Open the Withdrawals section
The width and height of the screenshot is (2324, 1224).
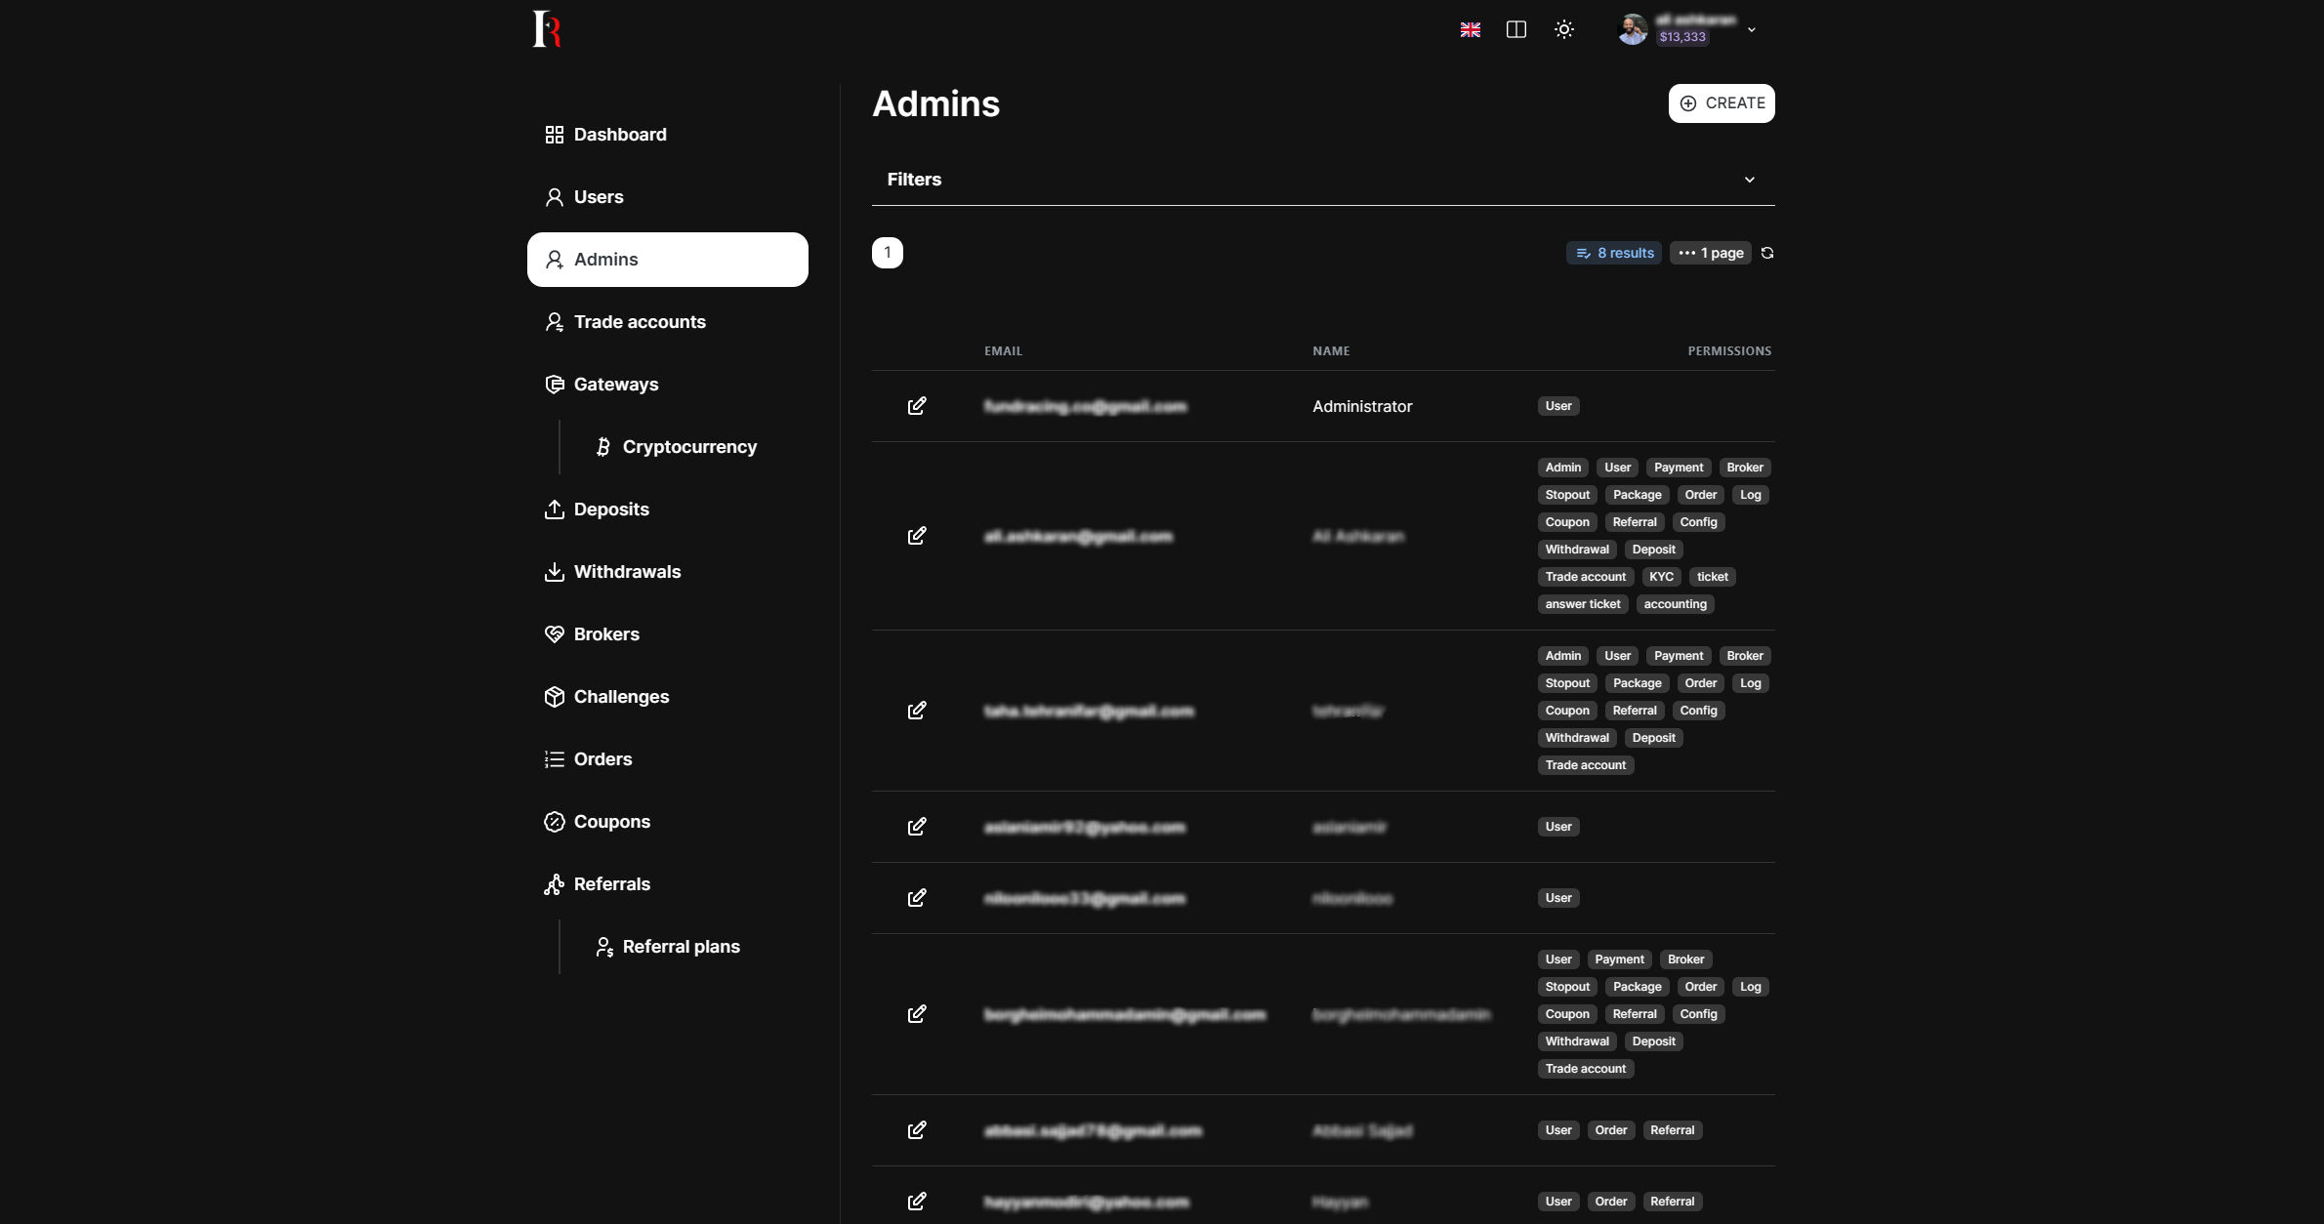coord(626,572)
